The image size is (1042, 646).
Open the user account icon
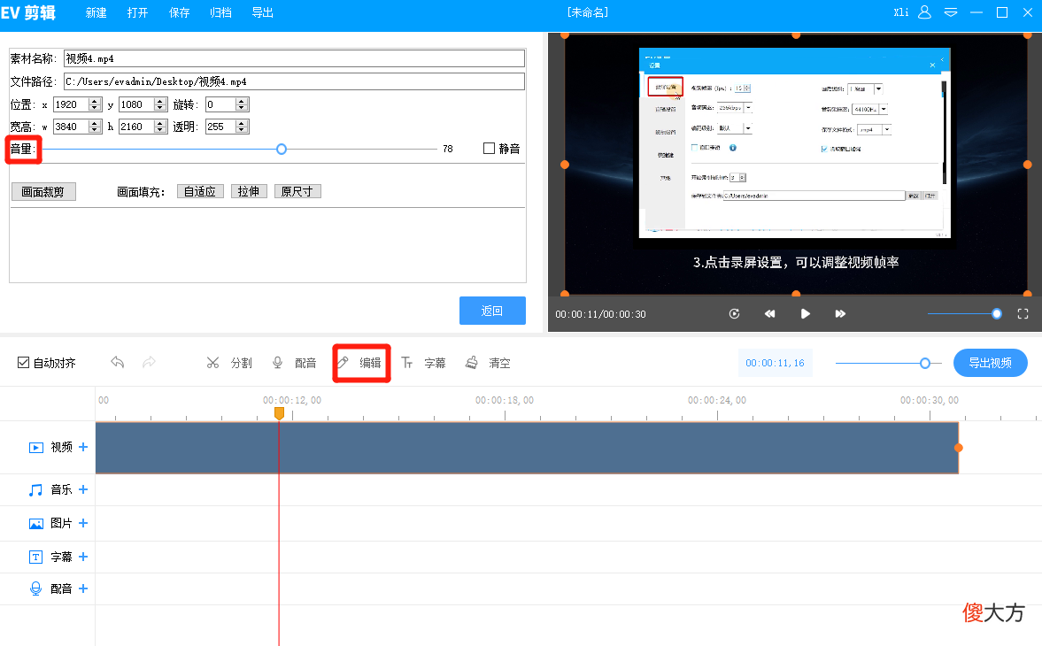click(x=924, y=12)
